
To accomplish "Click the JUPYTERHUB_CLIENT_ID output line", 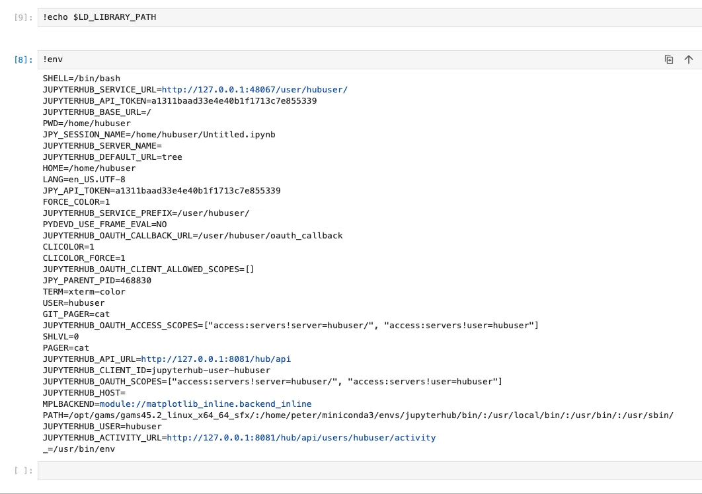I will 156,370.
